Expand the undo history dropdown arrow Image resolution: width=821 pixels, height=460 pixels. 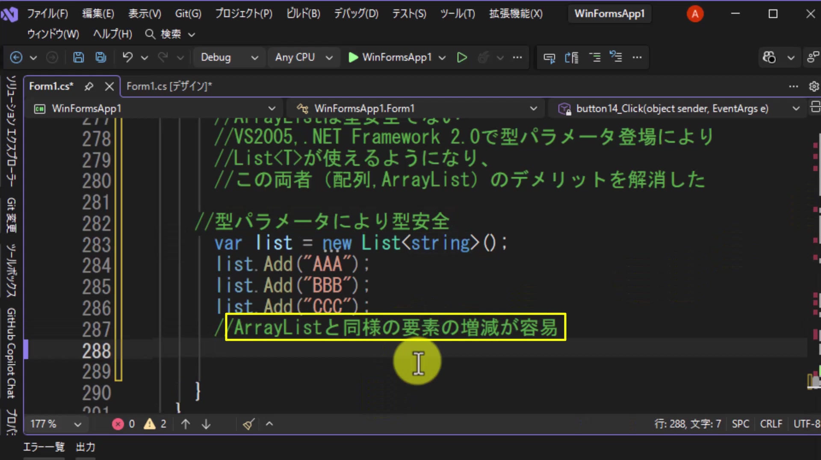(145, 57)
